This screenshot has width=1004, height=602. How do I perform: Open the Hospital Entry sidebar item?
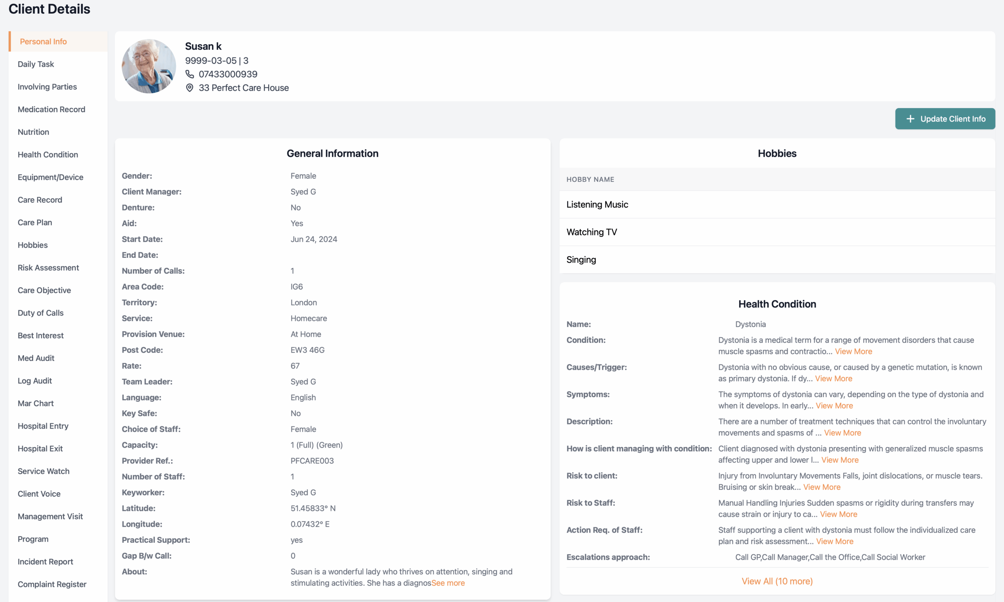click(43, 426)
